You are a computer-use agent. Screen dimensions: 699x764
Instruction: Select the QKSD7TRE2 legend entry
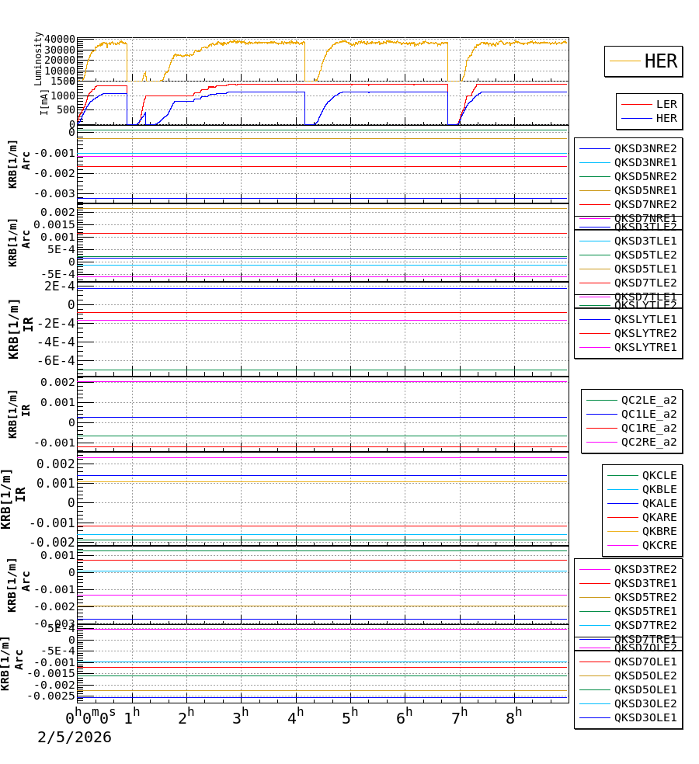coord(645,626)
